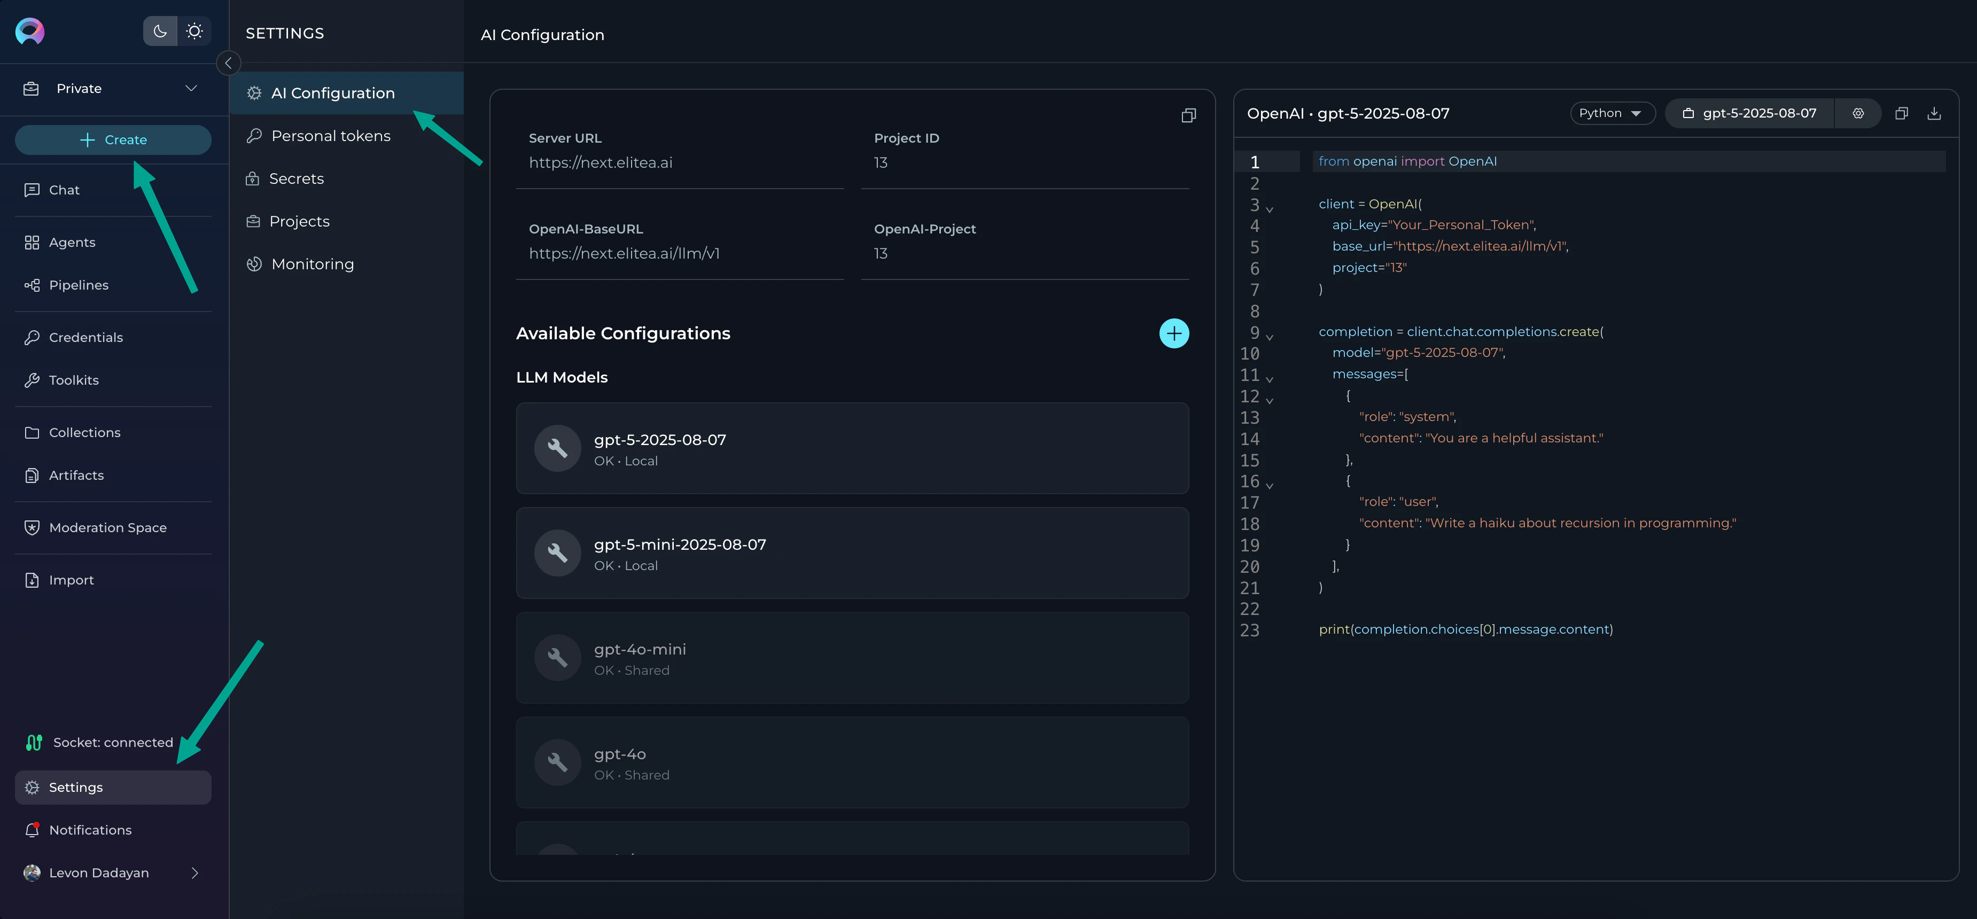Viewport: 1977px width, 919px height.
Task: Download the code snippet
Action: 1934,114
